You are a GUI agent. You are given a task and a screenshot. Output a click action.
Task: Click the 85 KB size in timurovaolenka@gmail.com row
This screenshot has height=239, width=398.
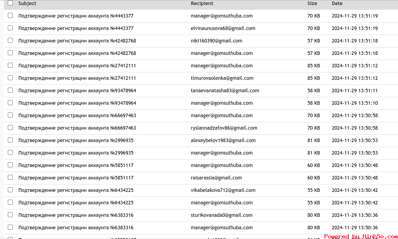click(314, 78)
